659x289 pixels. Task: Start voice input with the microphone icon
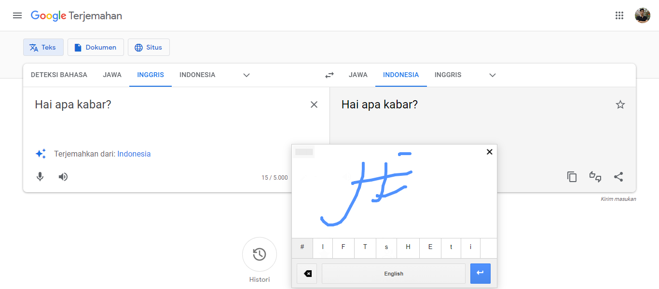coord(40,177)
